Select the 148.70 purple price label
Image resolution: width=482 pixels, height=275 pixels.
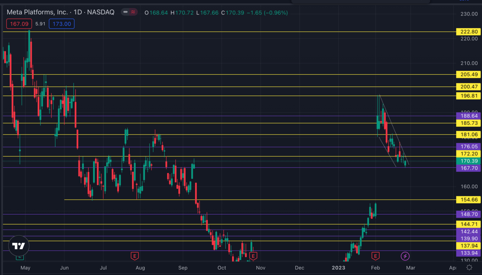point(468,214)
